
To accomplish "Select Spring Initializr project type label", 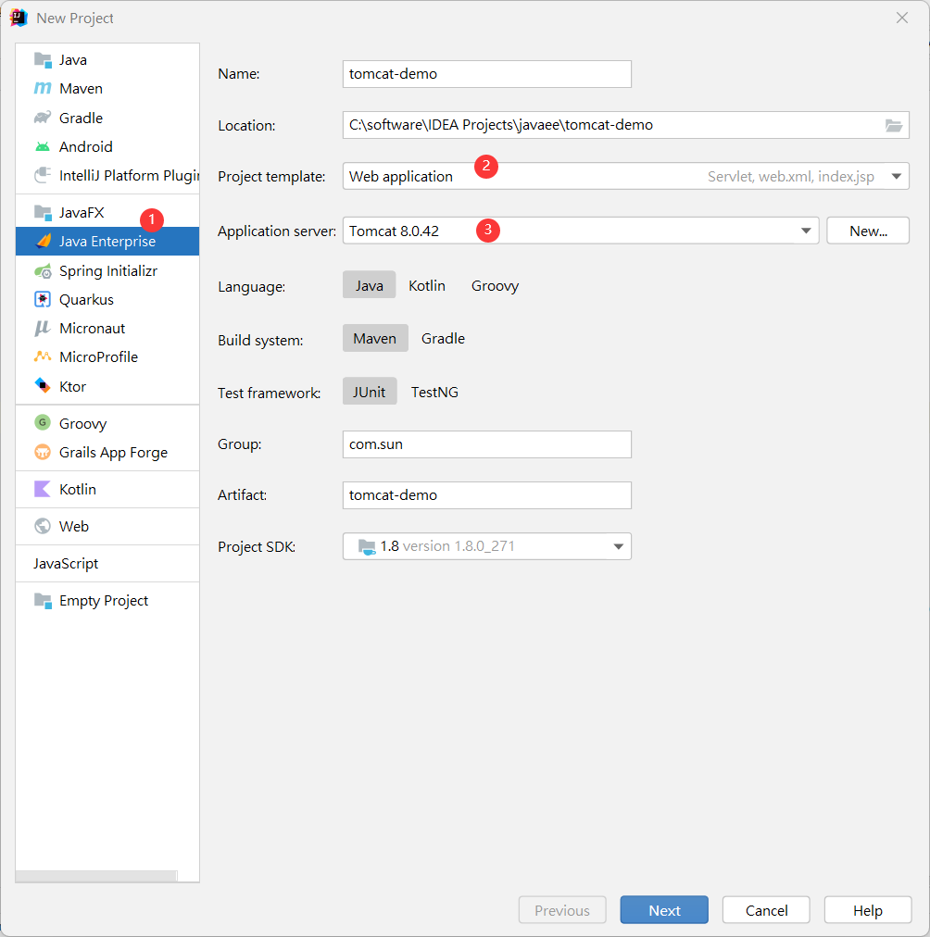I will (x=108, y=270).
